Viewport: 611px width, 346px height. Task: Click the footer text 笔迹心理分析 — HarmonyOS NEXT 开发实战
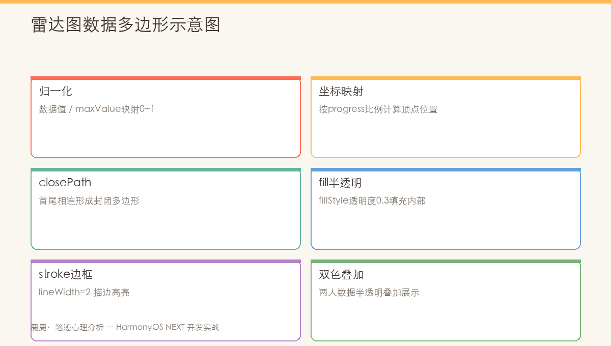[x=137, y=327]
